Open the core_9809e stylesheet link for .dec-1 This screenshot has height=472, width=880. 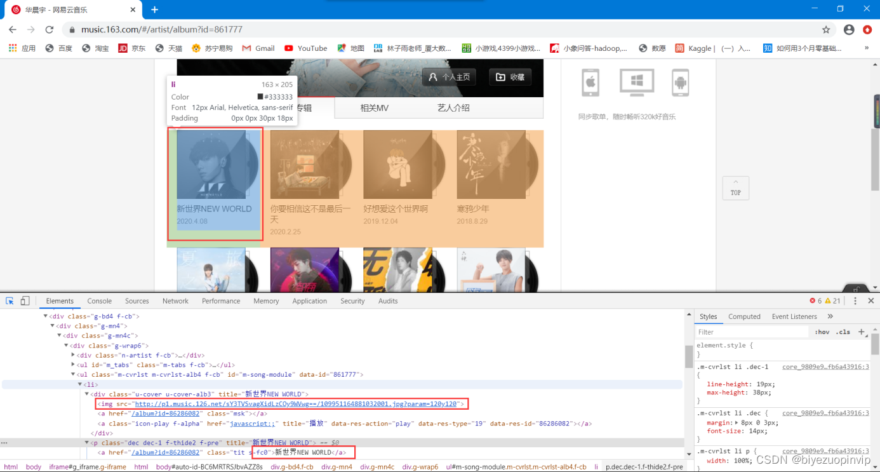tap(825, 367)
